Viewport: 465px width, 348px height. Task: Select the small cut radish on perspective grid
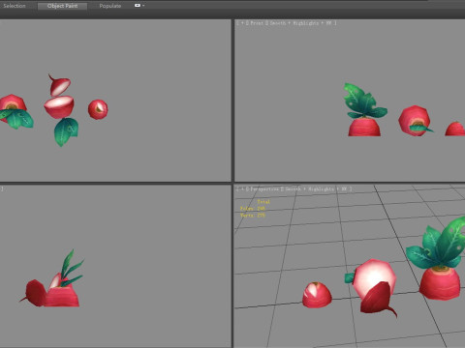317,295
